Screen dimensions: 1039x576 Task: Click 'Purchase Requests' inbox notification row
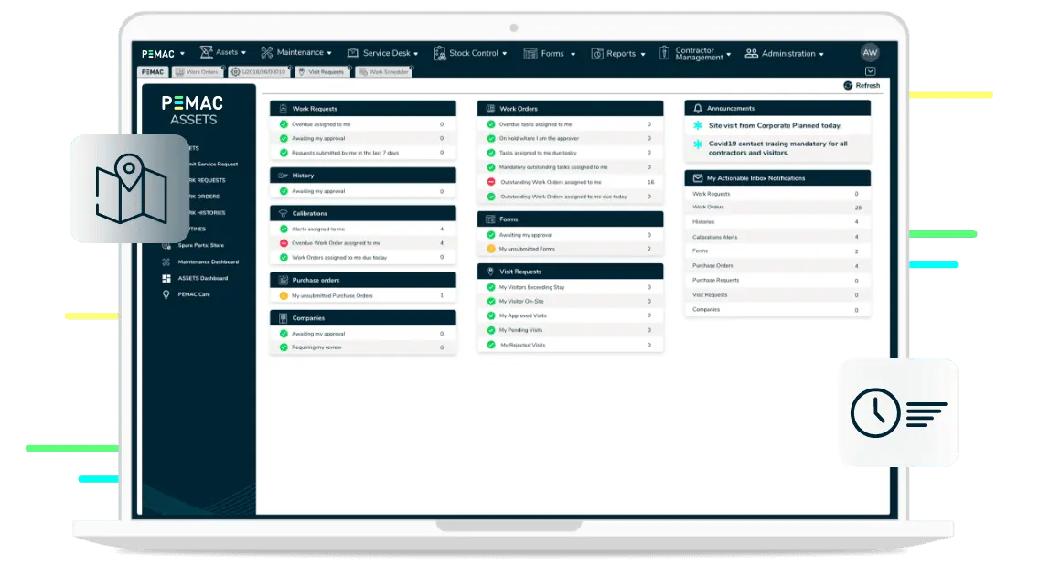(777, 281)
